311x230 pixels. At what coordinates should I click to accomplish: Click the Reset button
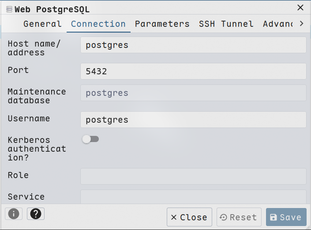pyautogui.click(x=239, y=217)
